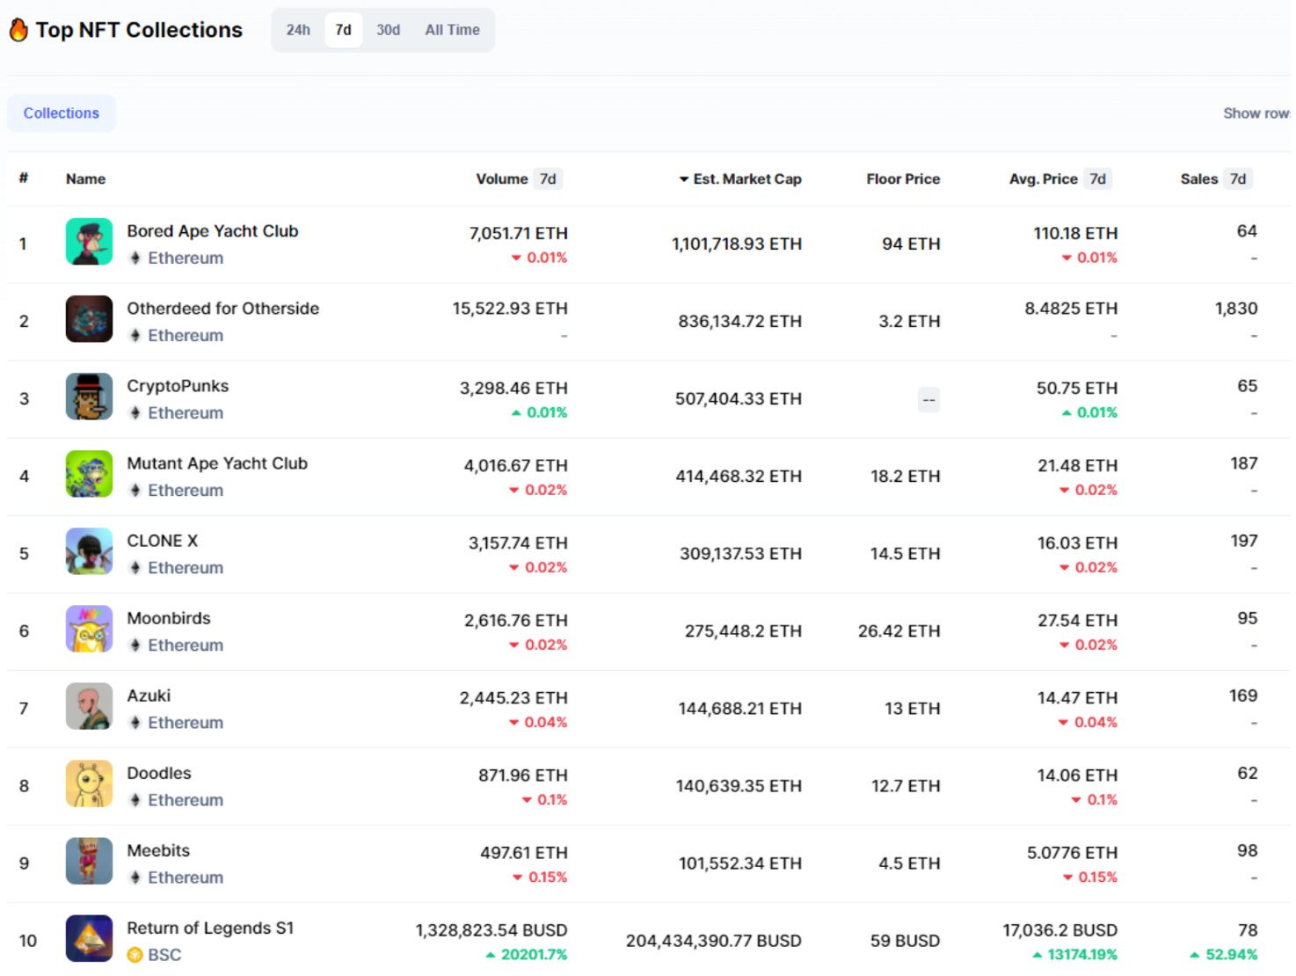Click the BSC chain icon for Return of Legends

135,955
